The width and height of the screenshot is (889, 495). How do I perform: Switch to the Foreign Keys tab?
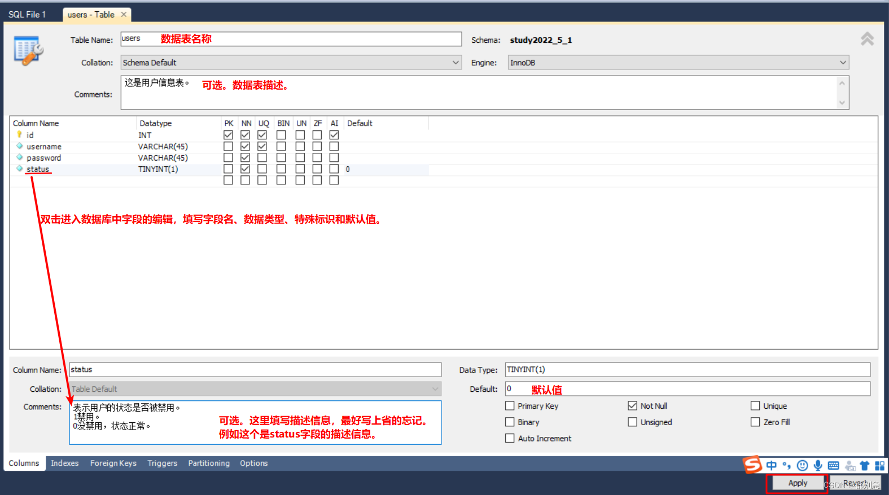click(113, 463)
